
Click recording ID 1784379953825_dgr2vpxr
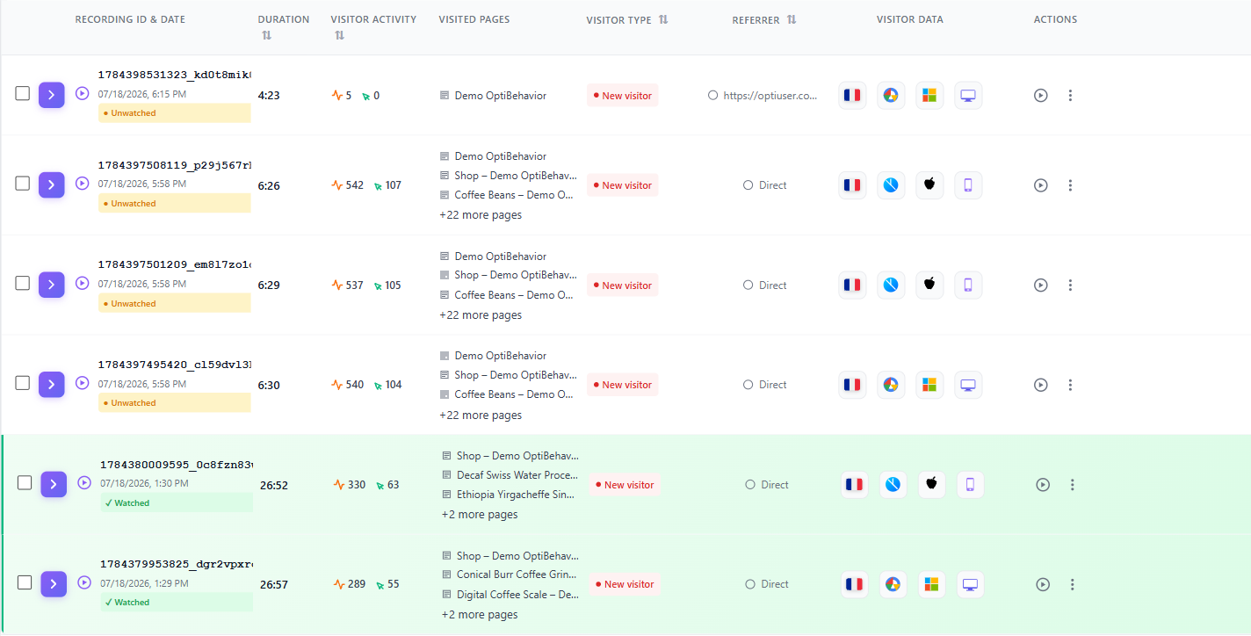(x=177, y=564)
